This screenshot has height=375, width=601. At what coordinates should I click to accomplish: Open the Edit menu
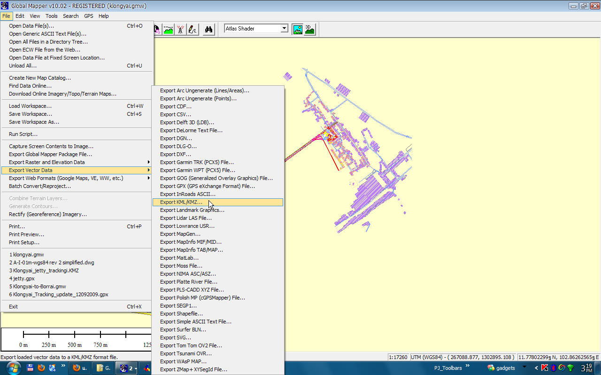point(20,16)
